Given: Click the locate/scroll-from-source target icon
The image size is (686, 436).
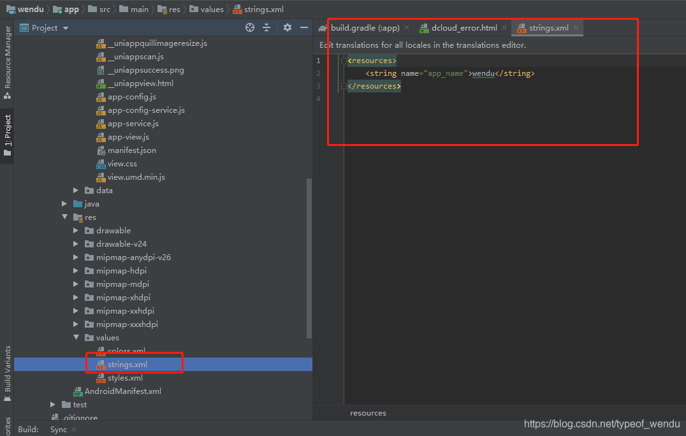Looking at the screenshot, I should click(250, 27).
